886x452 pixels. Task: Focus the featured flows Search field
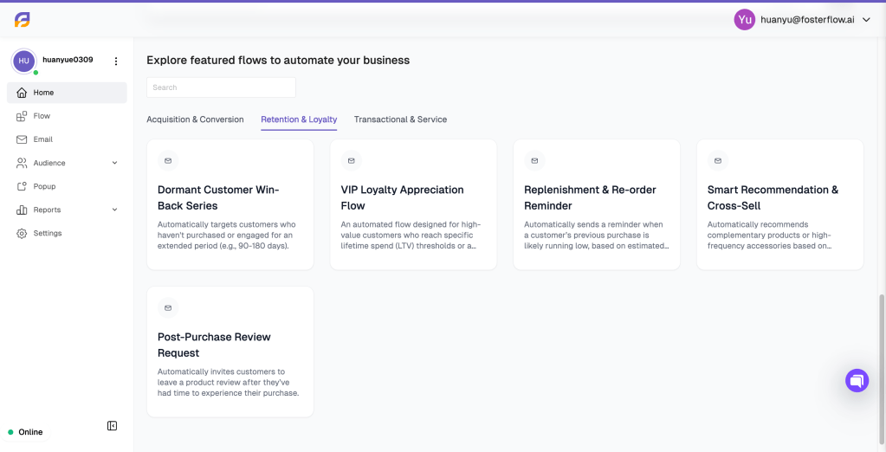click(221, 87)
